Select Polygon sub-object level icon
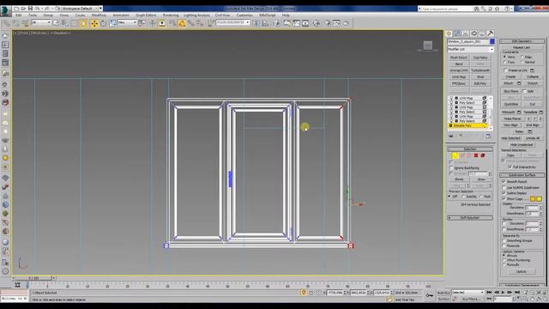549x309 pixels. point(476,155)
